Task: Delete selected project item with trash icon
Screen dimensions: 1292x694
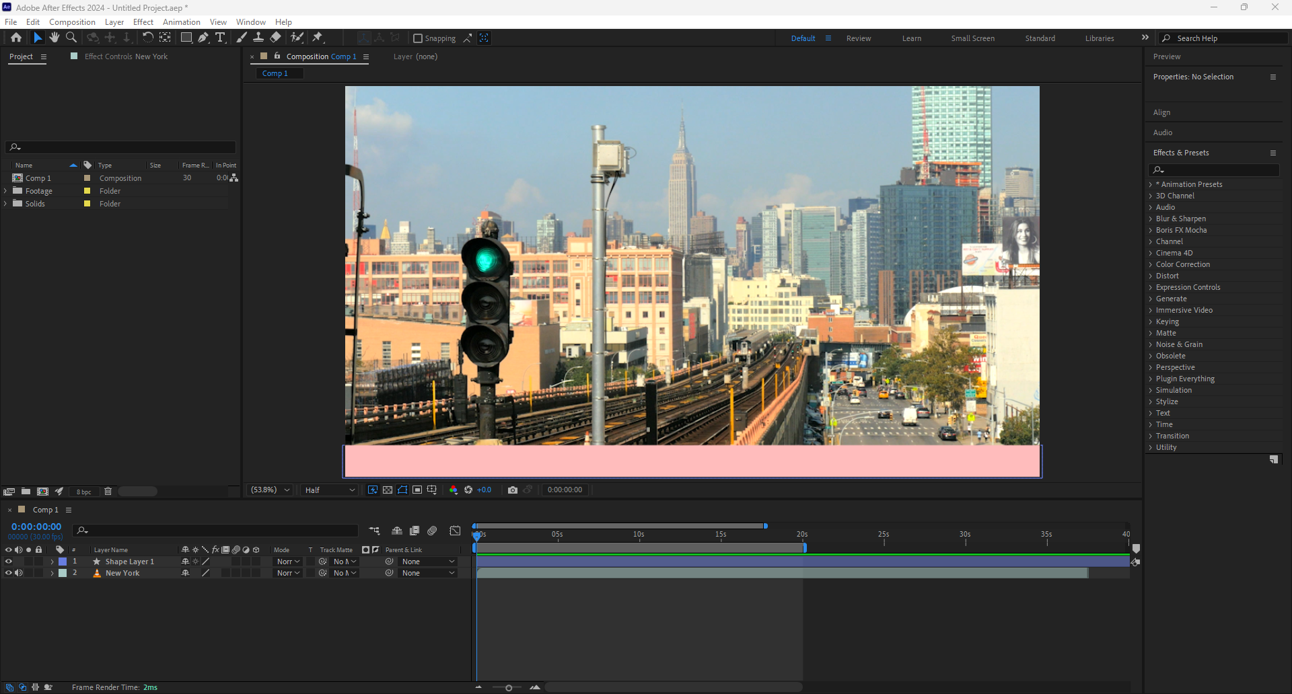Action: pos(108,492)
